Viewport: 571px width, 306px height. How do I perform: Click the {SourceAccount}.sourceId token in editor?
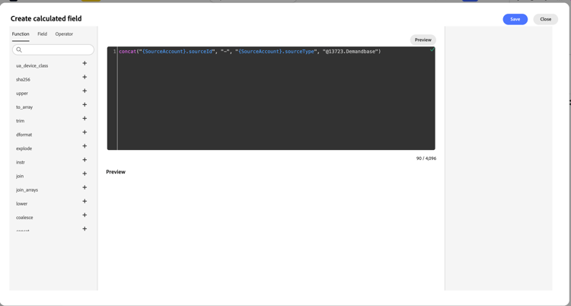pyautogui.click(x=177, y=52)
